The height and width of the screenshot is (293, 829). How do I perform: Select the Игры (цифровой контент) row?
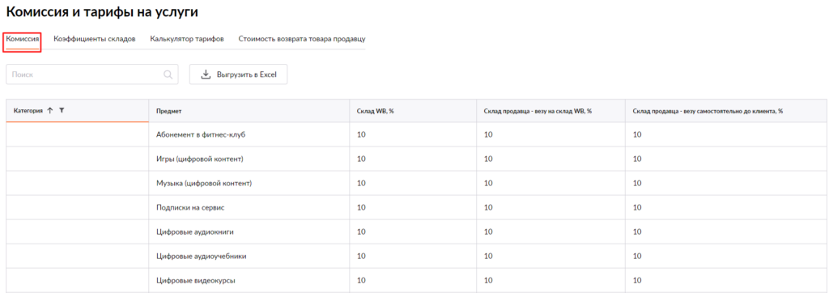click(x=416, y=159)
